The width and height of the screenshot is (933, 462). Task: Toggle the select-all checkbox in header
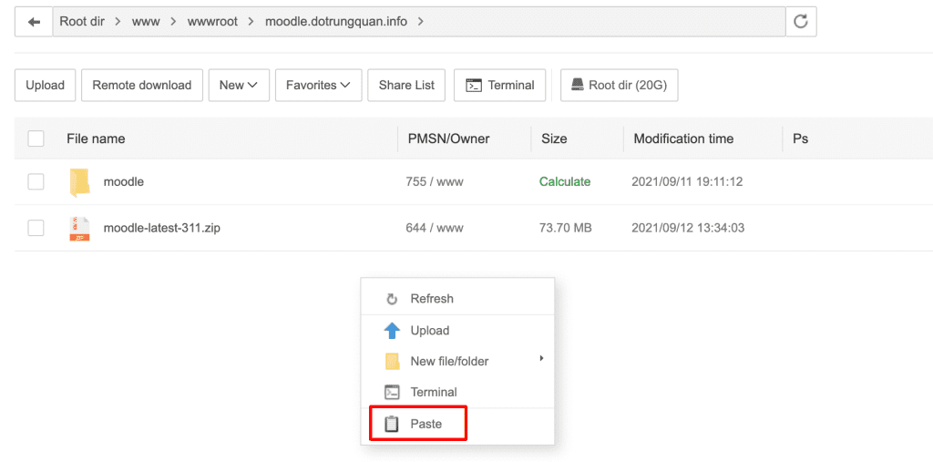[36, 139]
